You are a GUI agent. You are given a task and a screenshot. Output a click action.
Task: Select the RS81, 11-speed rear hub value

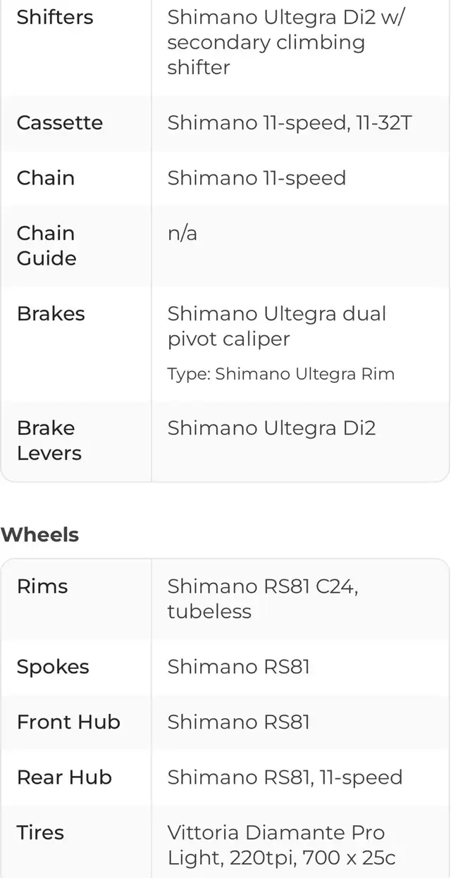[285, 777]
